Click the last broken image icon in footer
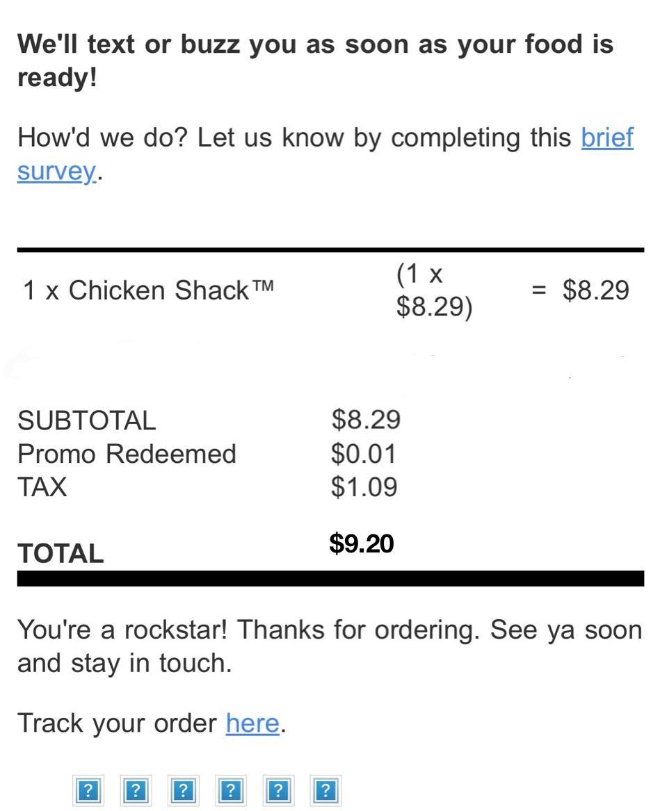Screen dimensions: 660x811 (x=326, y=791)
